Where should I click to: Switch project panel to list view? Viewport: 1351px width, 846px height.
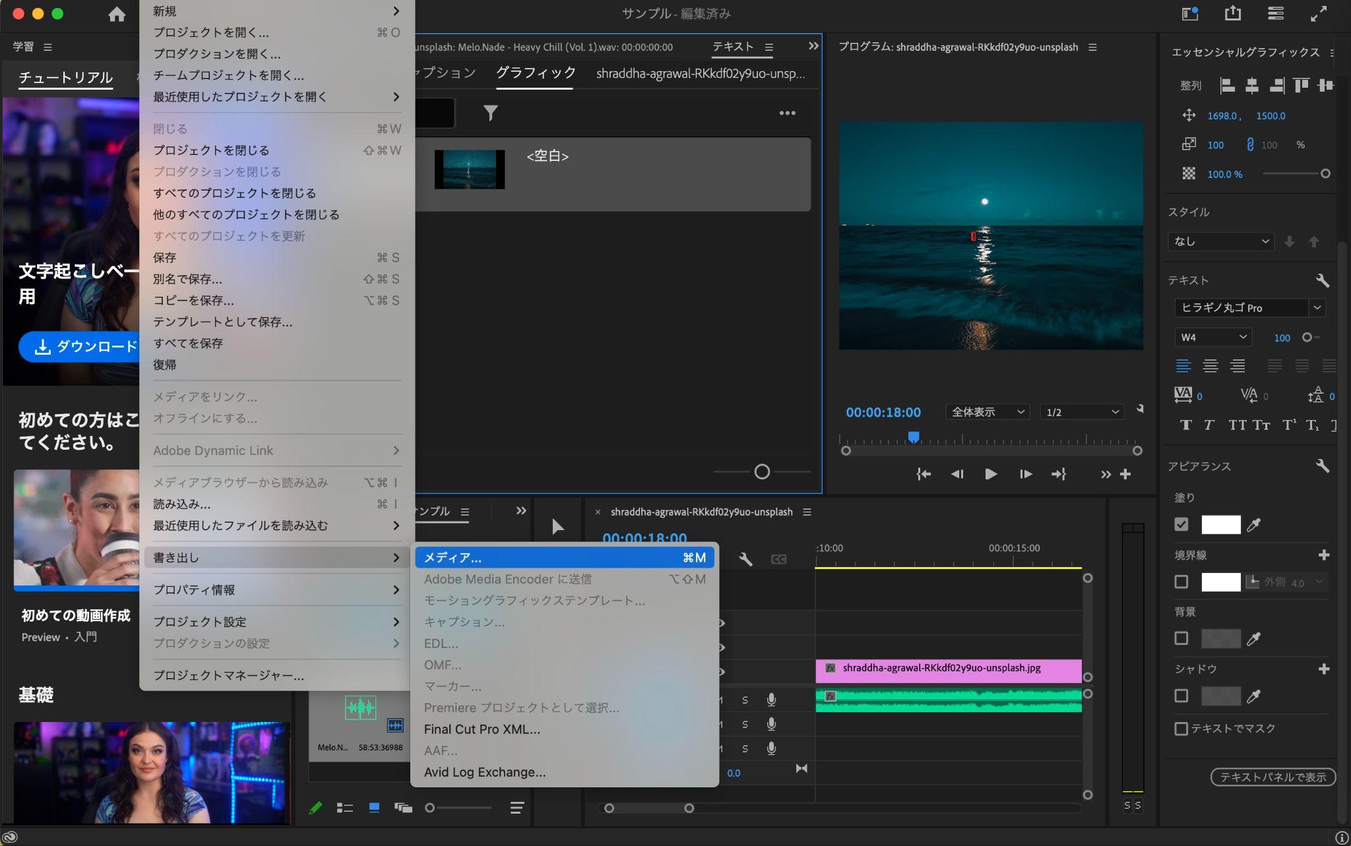point(344,807)
